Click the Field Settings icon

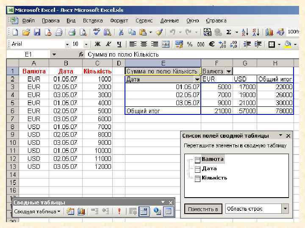157,212
